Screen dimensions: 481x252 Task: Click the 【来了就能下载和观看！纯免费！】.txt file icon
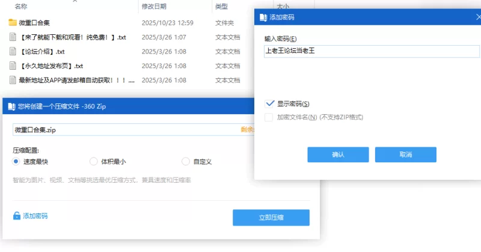click(13, 37)
